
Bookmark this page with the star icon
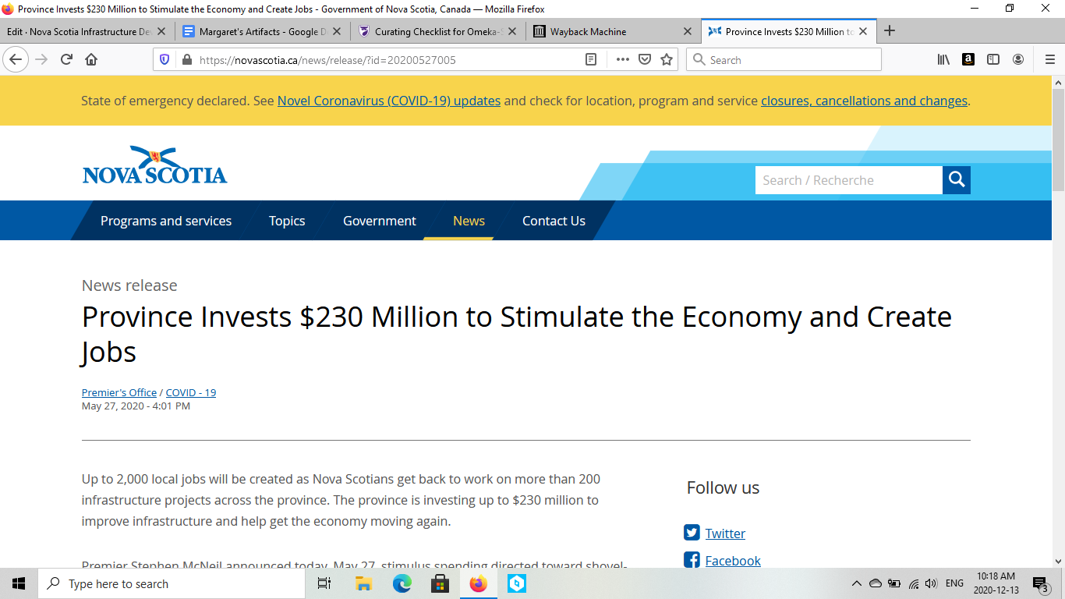click(x=667, y=59)
